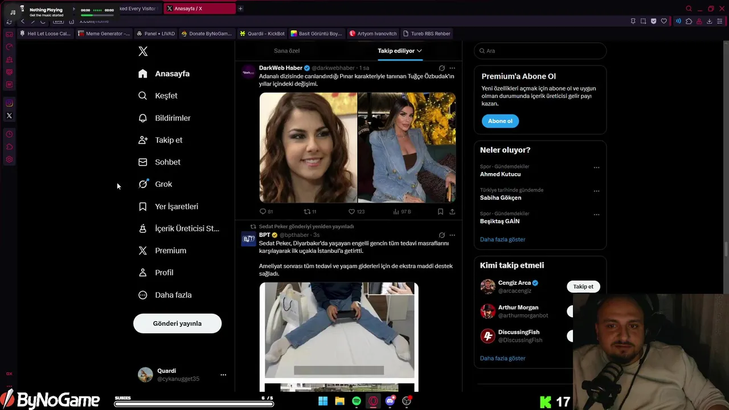The image size is (729, 410).
Task: Click Abone ol premium button
Action: 500,121
